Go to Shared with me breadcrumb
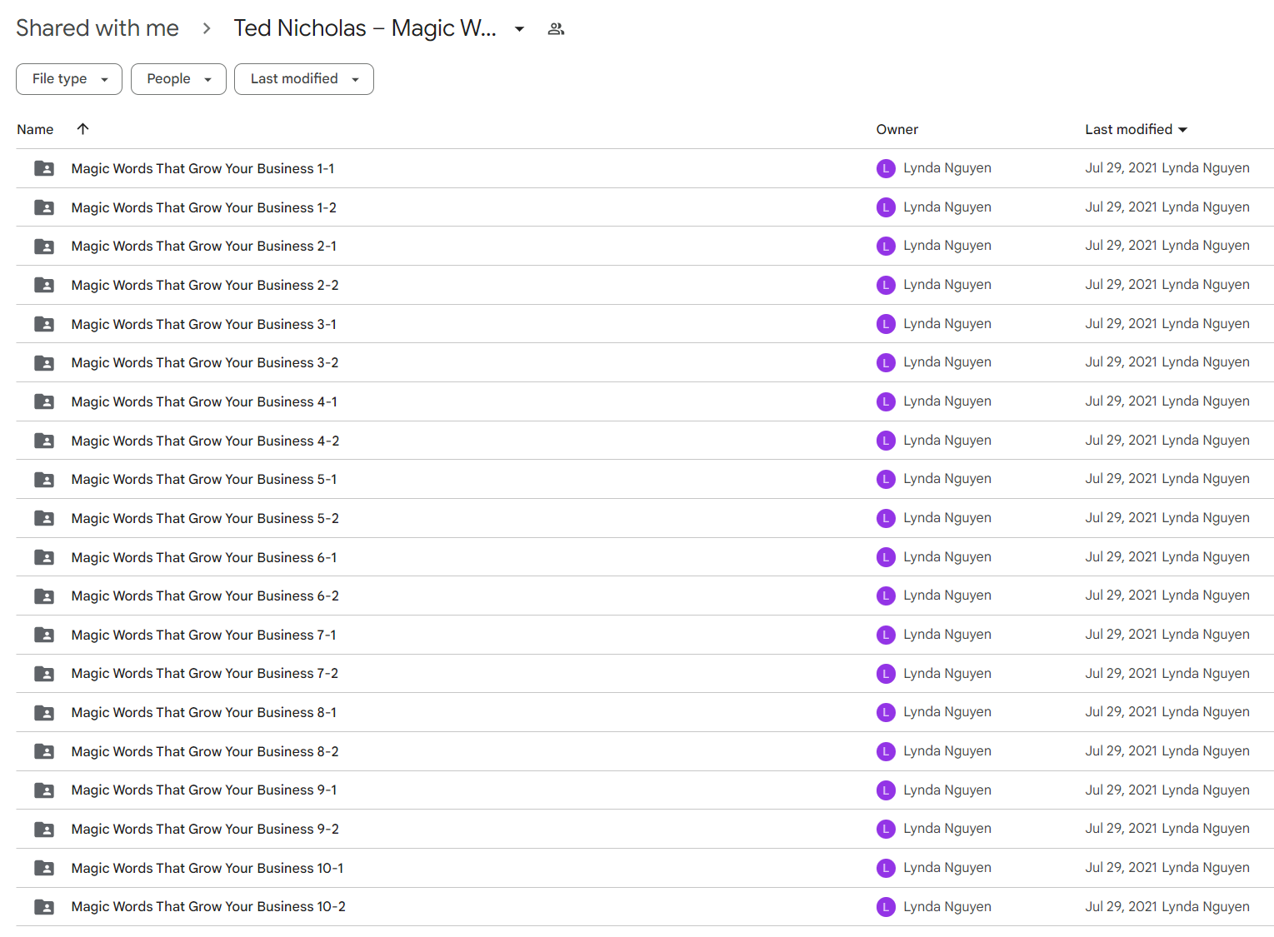Viewport: 1274px width, 937px height. [x=97, y=28]
